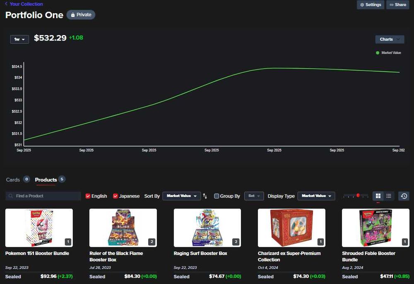Click quantity badge on Charizard collection
This screenshot has width=414, height=284.
point(320,242)
